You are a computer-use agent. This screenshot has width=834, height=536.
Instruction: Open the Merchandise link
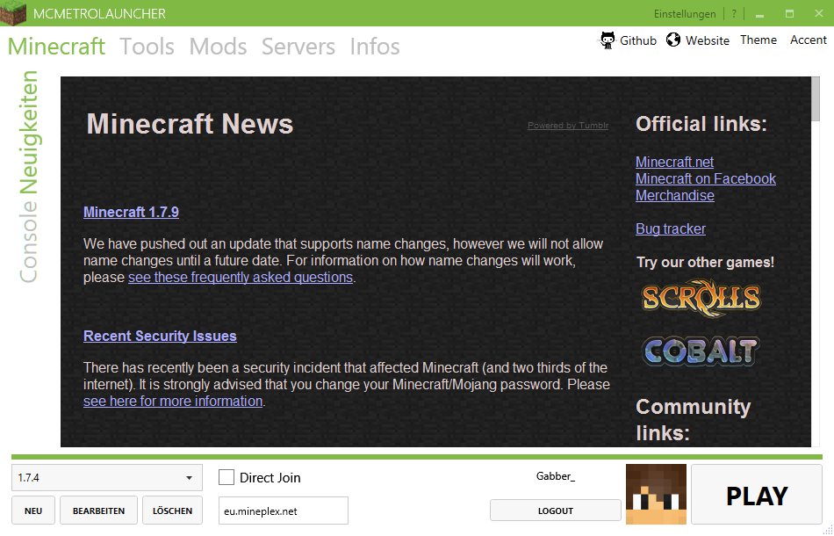675,195
